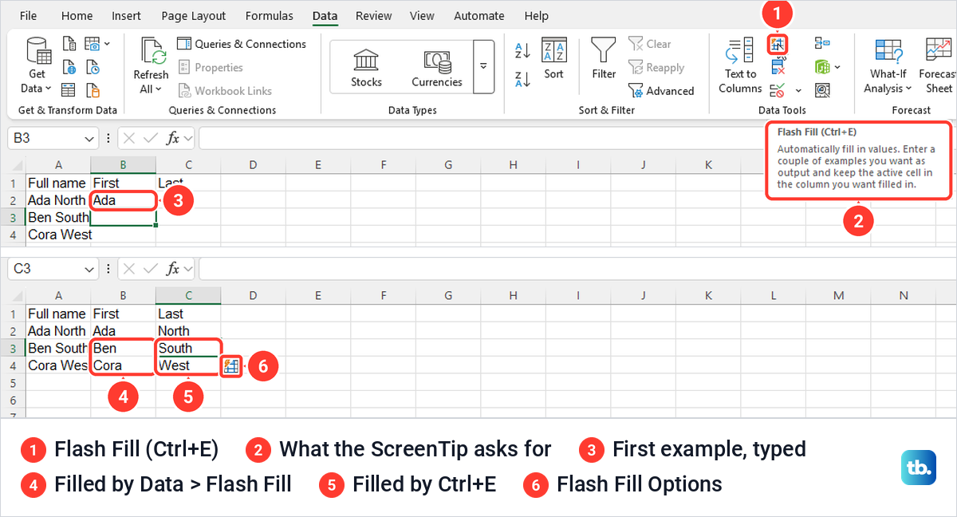Switch to the Automate tab

pyautogui.click(x=478, y=16)
